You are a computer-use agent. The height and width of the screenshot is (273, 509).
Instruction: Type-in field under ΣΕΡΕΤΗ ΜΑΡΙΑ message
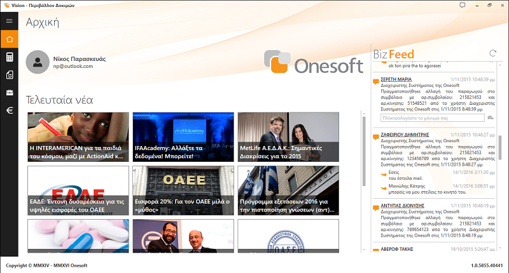[x=431, y=118]
